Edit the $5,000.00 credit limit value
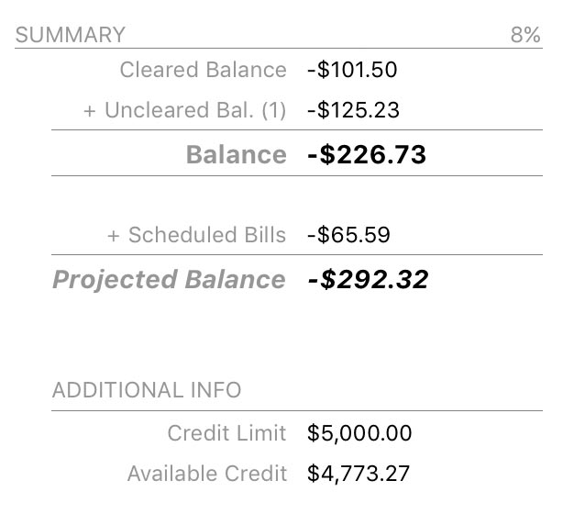Image resolution: width=563 pixels, height=514 pixels. pos(359,432)
